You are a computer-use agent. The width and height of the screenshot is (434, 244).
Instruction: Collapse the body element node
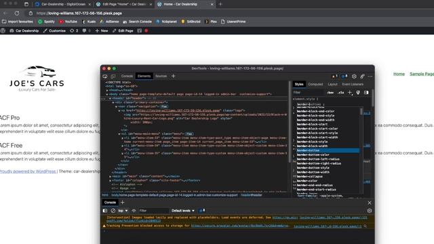pos(107,94)
